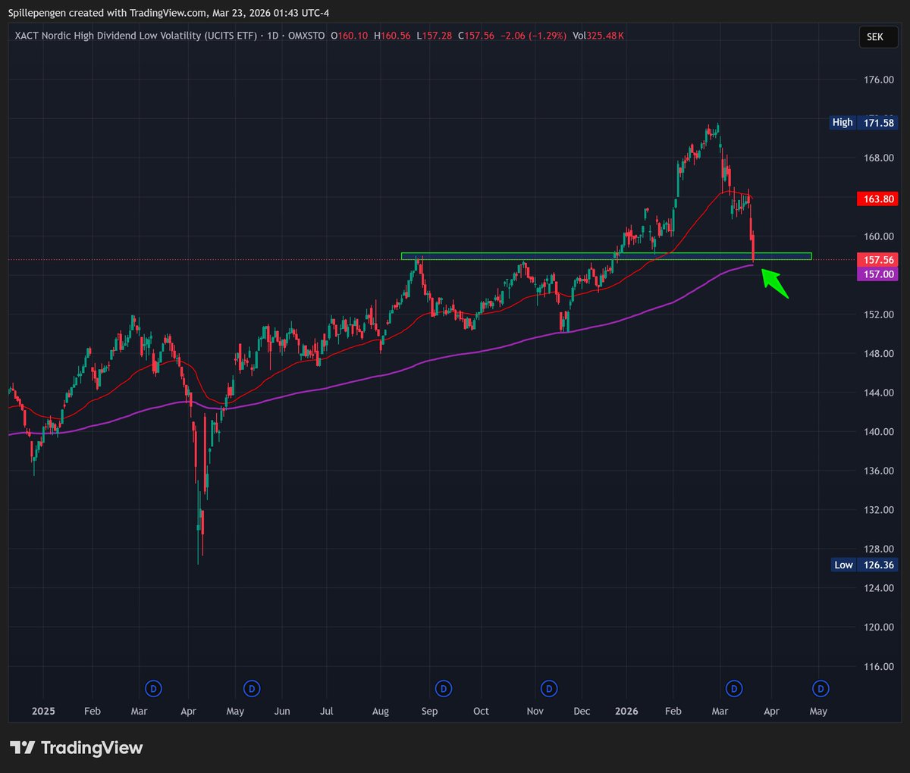The height and width of the screenshot is (773, 910).
Task: Click the XACT Nordic High Dividend Low Volatility title
Action: pyautogui.click(x=136, y=36)
